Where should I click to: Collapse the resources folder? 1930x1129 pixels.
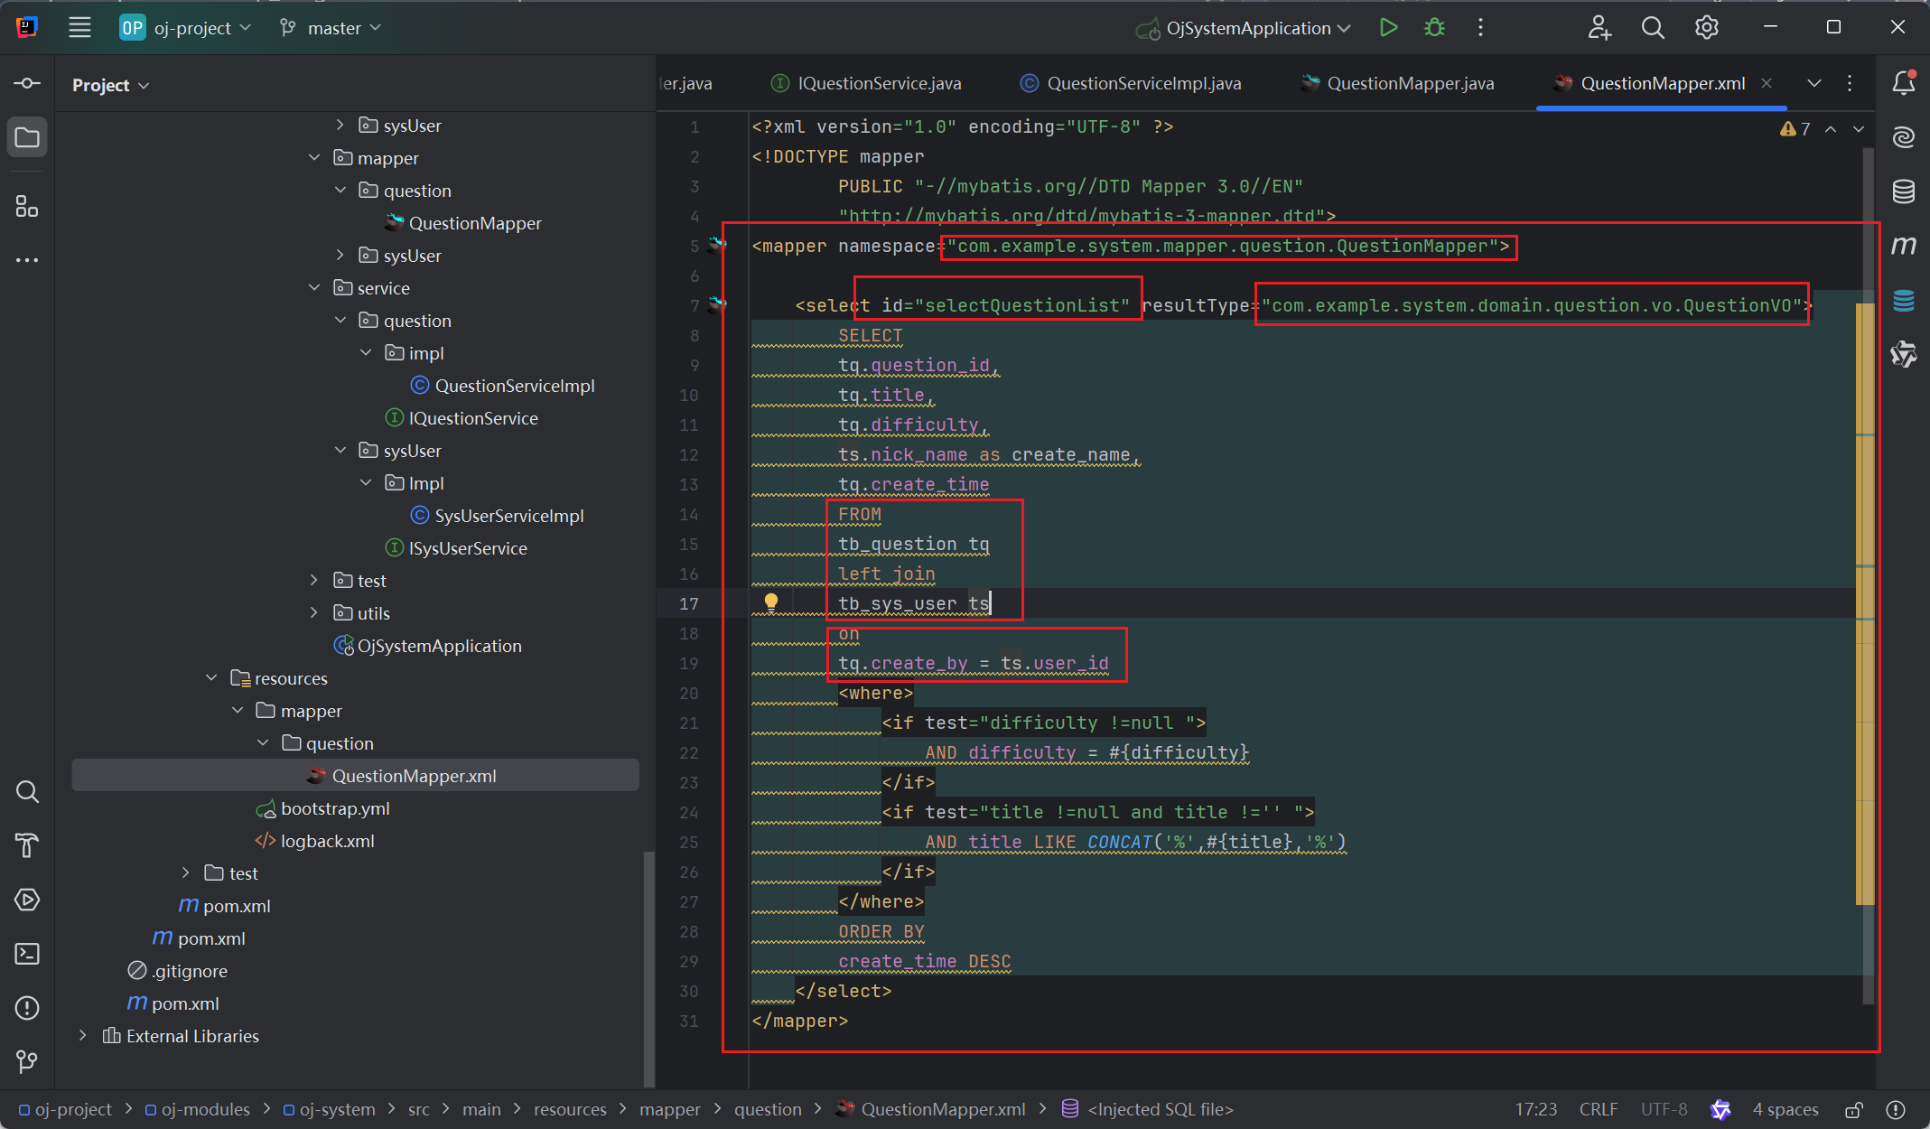point(211,677)
